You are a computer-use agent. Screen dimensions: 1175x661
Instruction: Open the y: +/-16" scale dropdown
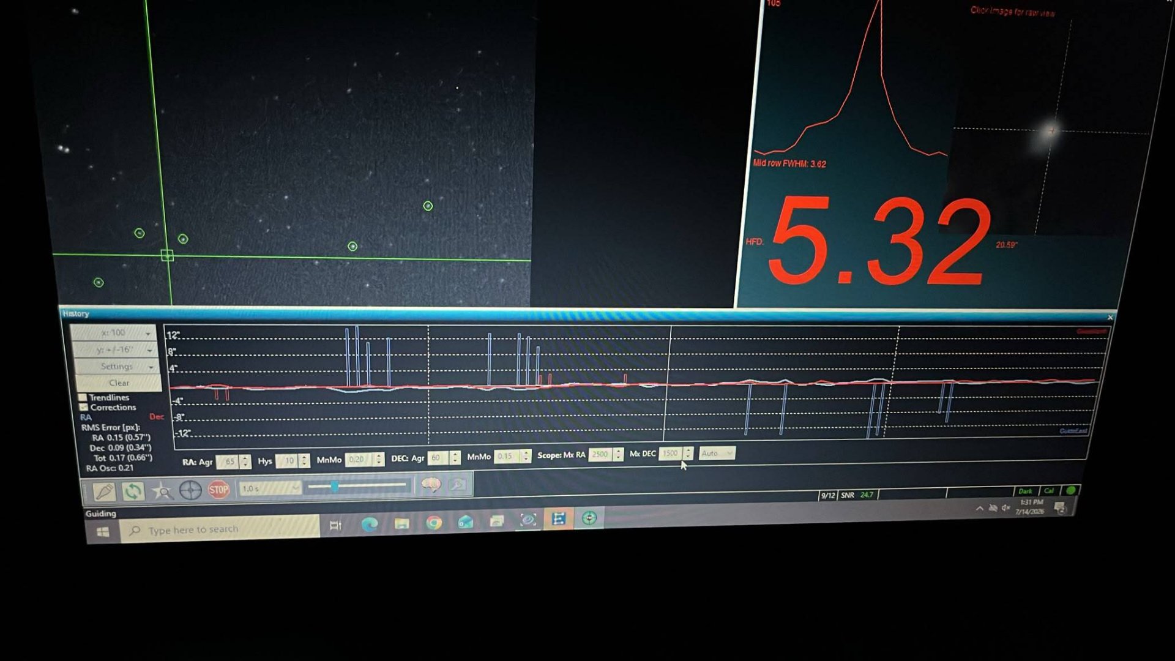pyautogui.click(x=115, y=349)
